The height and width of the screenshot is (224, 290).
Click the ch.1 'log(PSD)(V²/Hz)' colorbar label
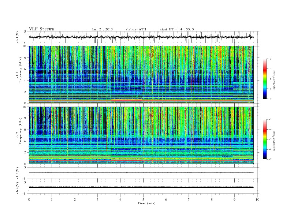click(x=274, y=80)
